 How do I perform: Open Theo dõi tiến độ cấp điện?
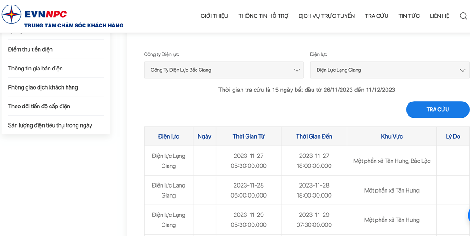tap(39, 107)
